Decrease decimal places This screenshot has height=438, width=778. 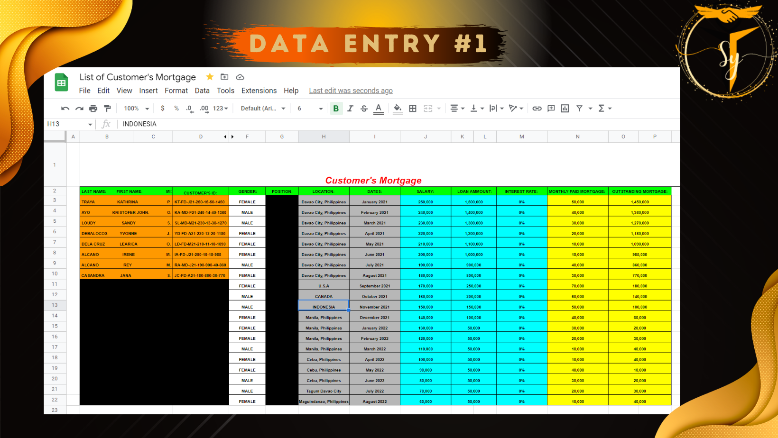(190, 109)
